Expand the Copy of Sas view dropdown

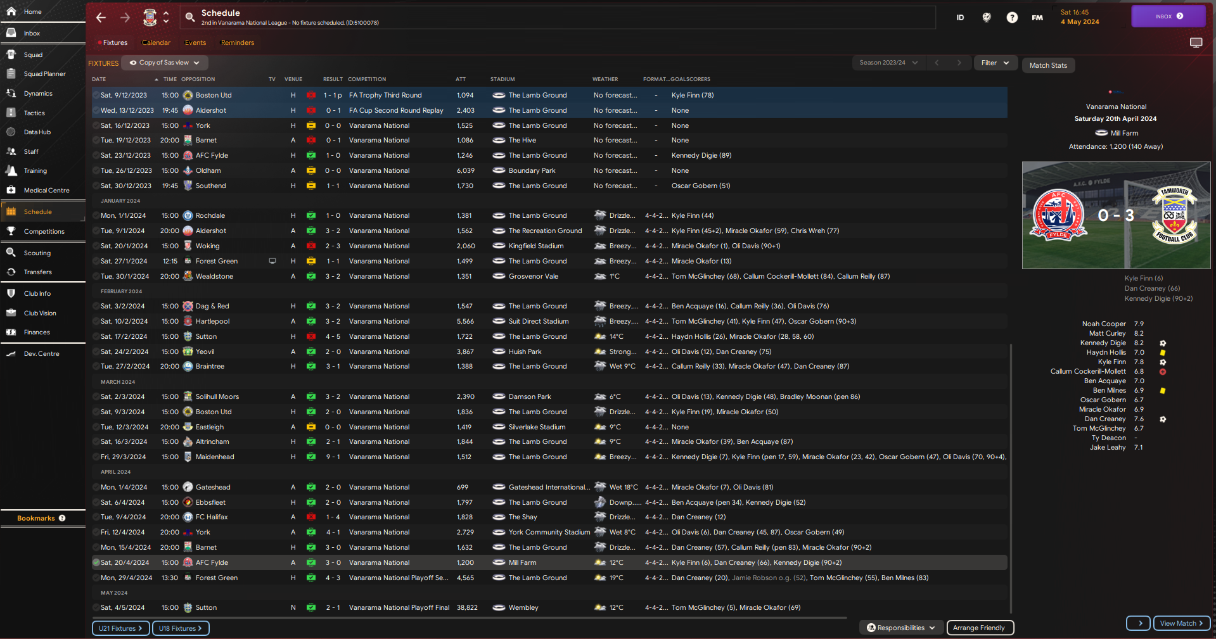165,63
